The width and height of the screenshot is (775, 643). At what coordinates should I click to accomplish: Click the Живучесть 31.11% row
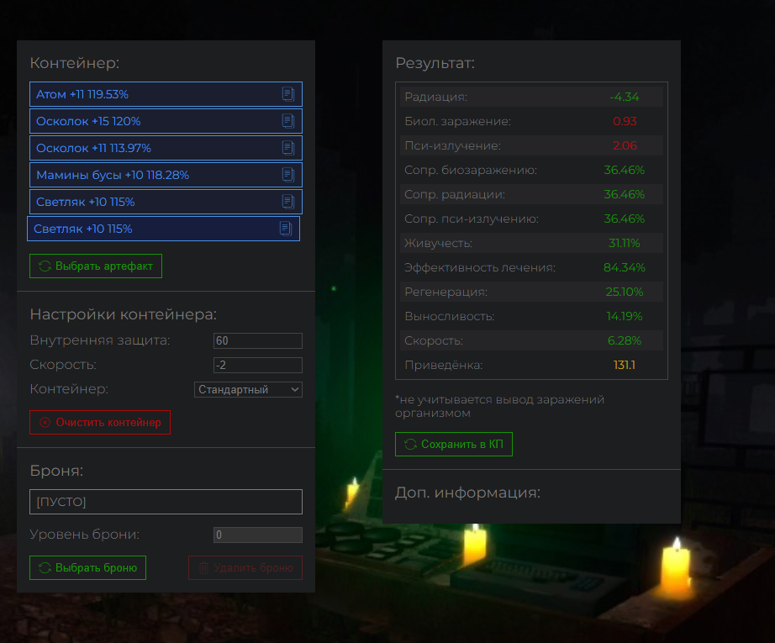pyautogui.click(x=531, y=243)
